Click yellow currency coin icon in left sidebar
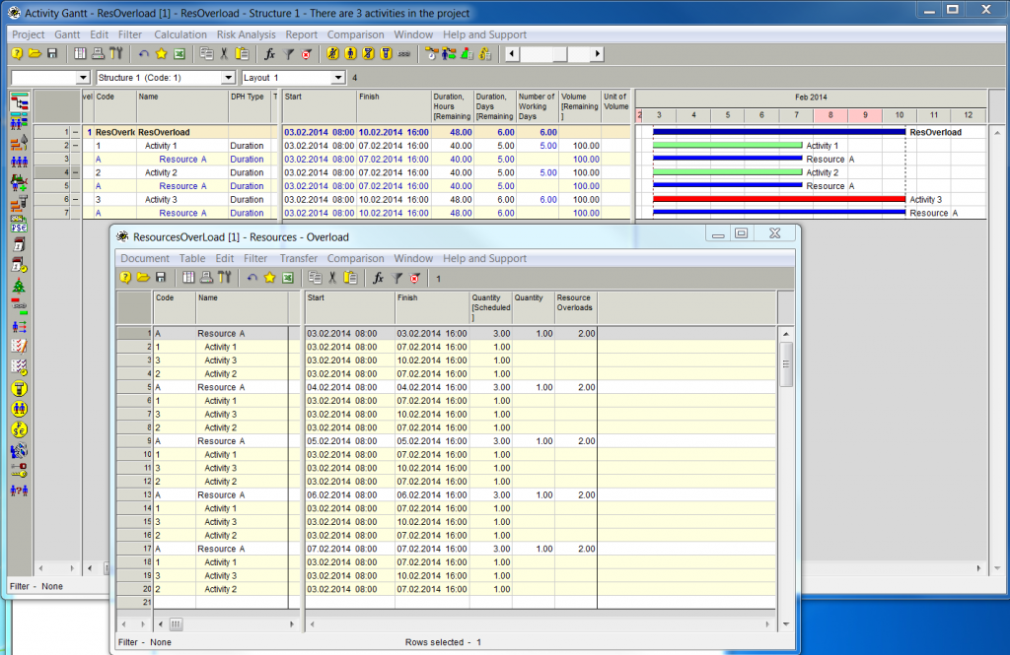 click(x=20, y=429)
